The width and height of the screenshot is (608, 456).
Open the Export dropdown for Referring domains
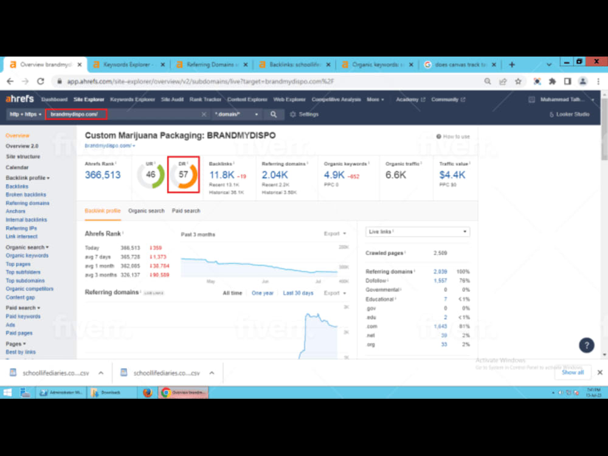(335, 293)
